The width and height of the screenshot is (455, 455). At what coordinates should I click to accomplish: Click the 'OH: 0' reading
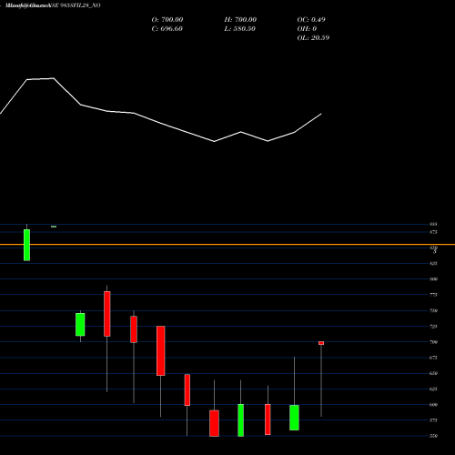(x=307, y=29)
